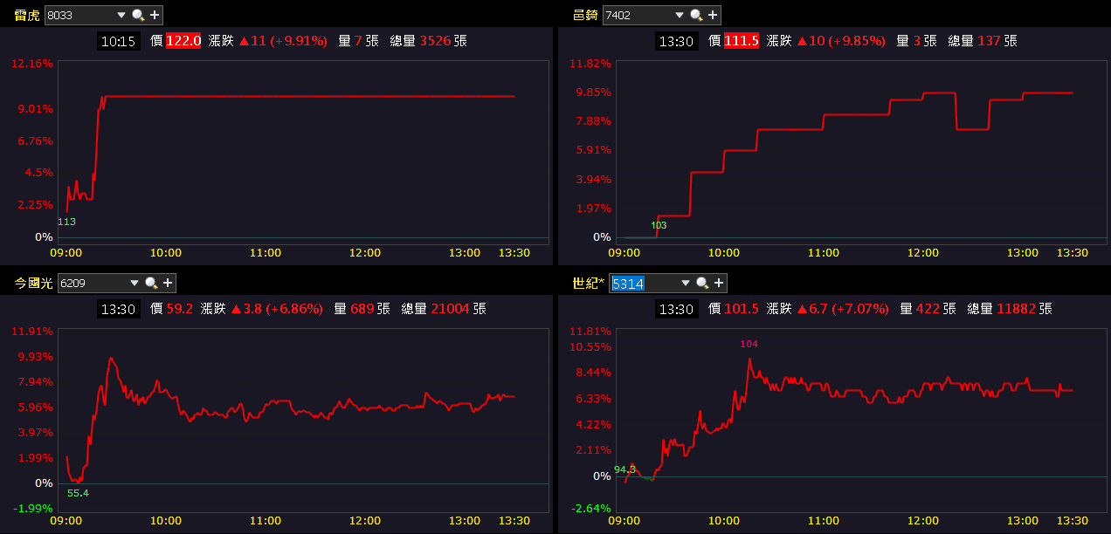This screenshot has width=1111, height=534.
Task: Click the search magnifier icon beside code 8033
Action: (x=138, y=15)
